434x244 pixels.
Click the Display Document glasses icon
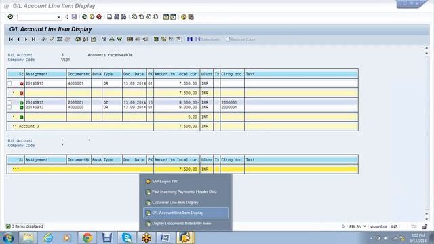(x=44, y=39)
